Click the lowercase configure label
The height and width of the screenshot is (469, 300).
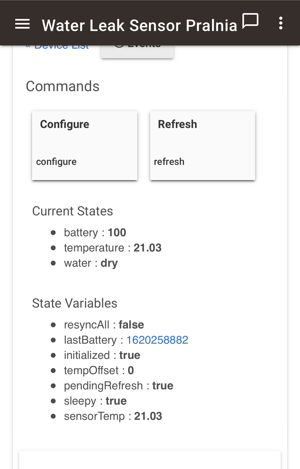click(56, 162)
